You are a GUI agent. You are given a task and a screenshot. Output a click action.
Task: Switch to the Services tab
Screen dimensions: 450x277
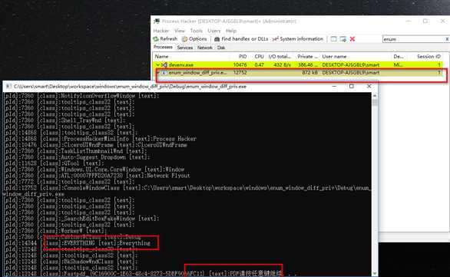click(185, 48)
